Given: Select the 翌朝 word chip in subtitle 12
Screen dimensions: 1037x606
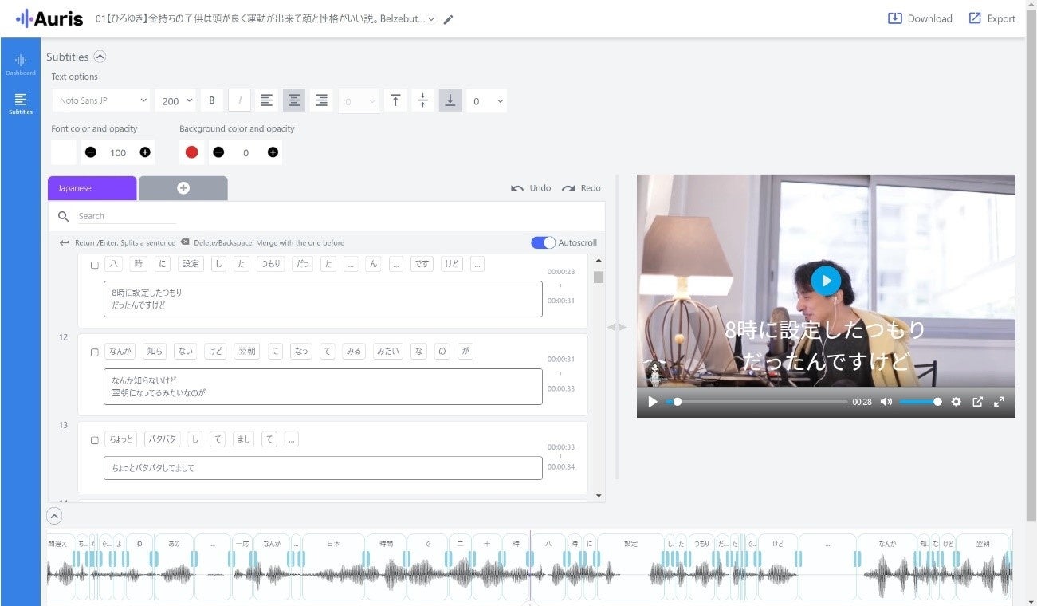Looking at the screenshot, I should [246, 351].
